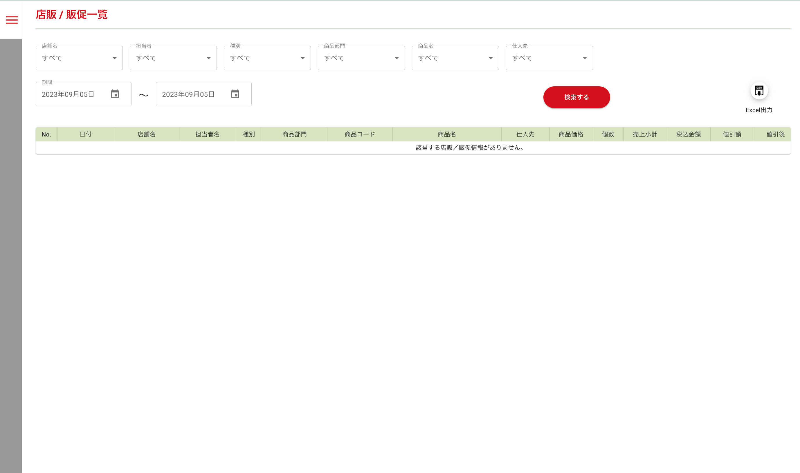Click the 商品コード column header

click(359, 134)
